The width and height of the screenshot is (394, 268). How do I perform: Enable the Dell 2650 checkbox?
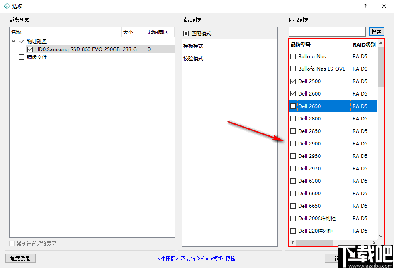(293, 106)
